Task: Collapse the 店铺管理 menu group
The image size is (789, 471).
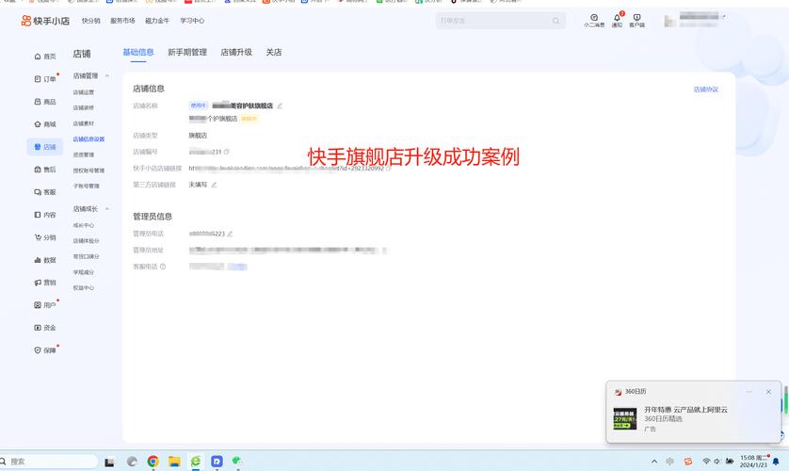Action: tap(107, 76)
